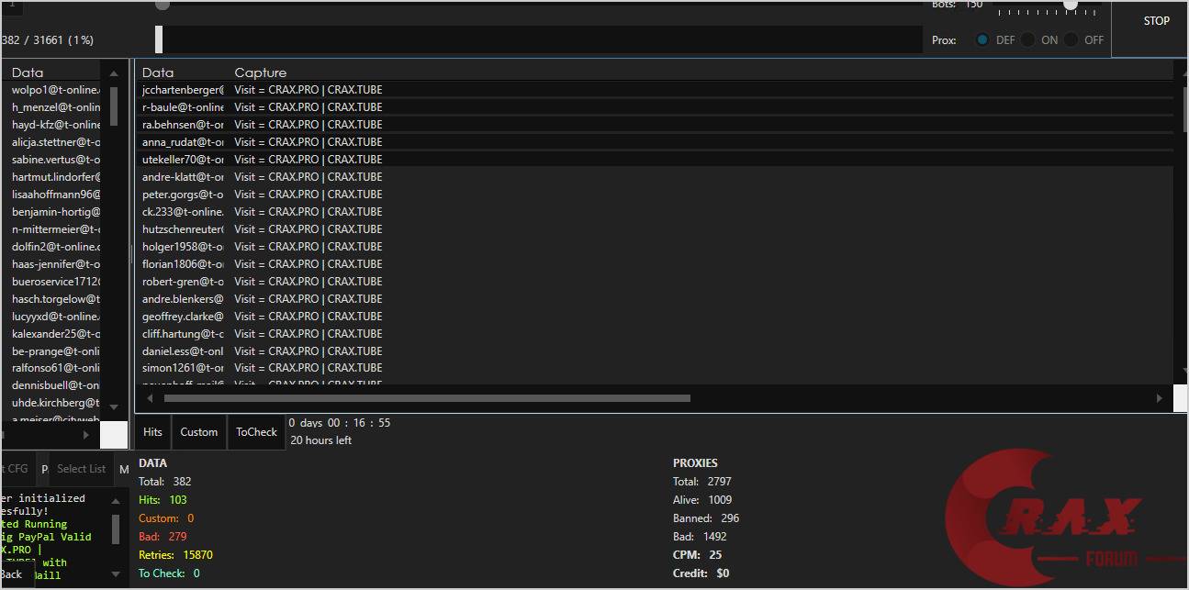1189x590 pixels.
Task: Click the log panel scrollbar up arrow
Action: tap(116, 501)
